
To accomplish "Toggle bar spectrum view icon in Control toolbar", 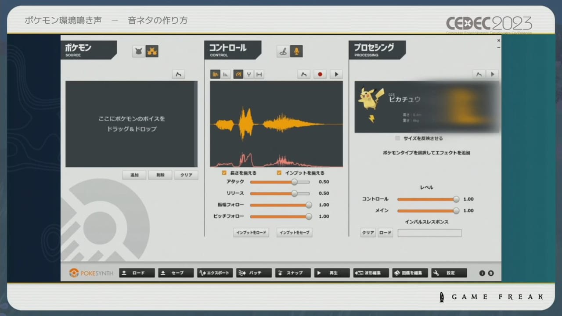I will [225, 75].
